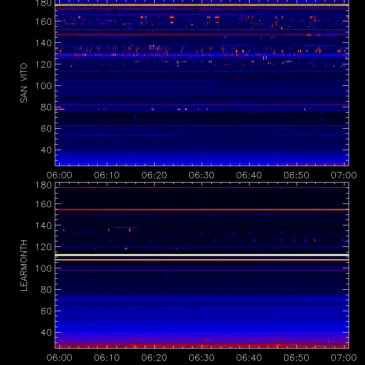
Task: Select the 140 tick label on Learmonth plot
Action: [x=43, y=225]
